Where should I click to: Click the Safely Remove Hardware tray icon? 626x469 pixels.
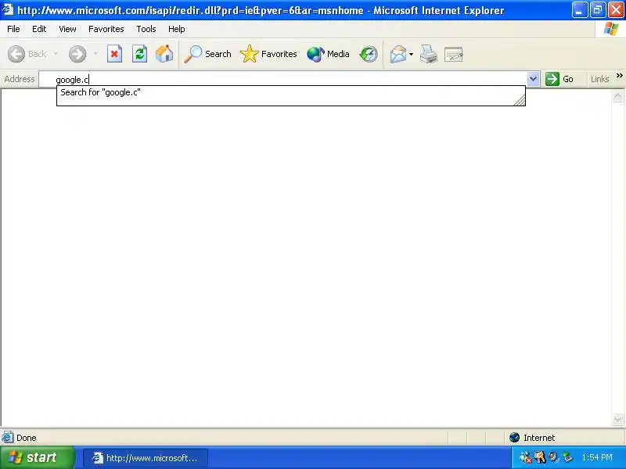[567, 457]
